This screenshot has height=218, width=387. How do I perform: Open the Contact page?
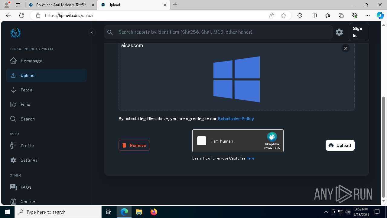point(46,202)
